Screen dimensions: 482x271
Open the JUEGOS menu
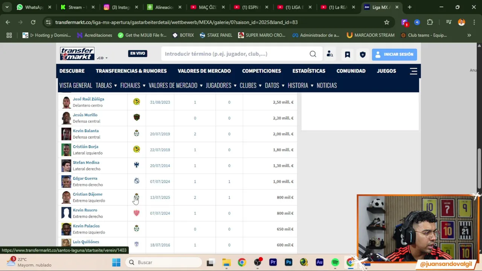click(x=386, y=71)
